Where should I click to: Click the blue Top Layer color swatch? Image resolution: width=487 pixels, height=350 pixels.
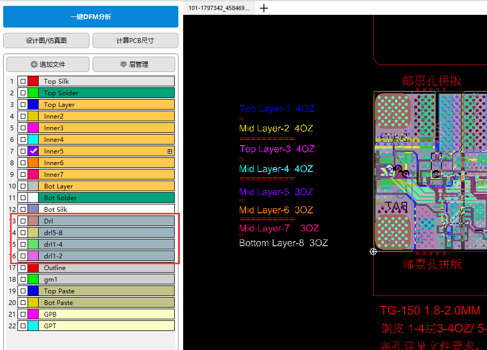point(33,105)
